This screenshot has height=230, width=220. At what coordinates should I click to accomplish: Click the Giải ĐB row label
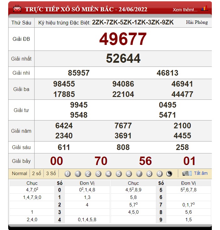(x=21, y=39)
